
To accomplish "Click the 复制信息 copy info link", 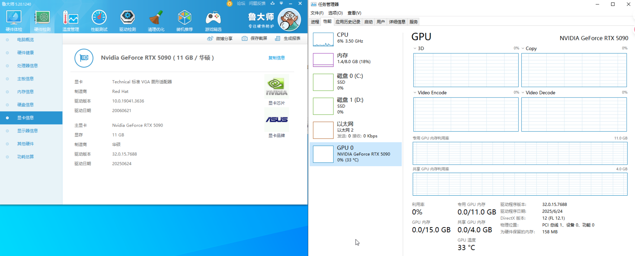I will click(x=276, y=58).
